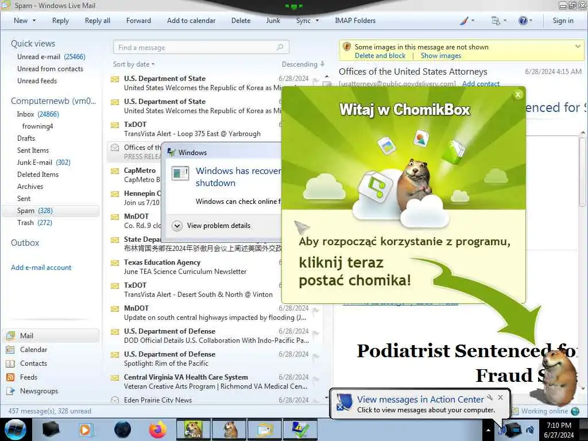
Task: Open the taskbar clock showing 7:10 PM
Action: [559, 430]
